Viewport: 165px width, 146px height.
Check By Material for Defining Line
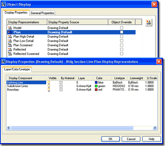61,83
